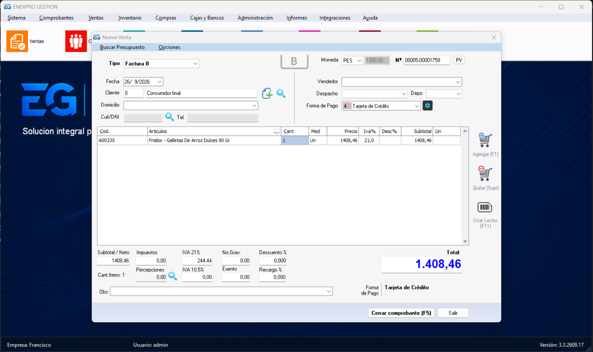Screen dimensions: 593x352
Task: Select article code A00335 cell
Action: point(122,141)
